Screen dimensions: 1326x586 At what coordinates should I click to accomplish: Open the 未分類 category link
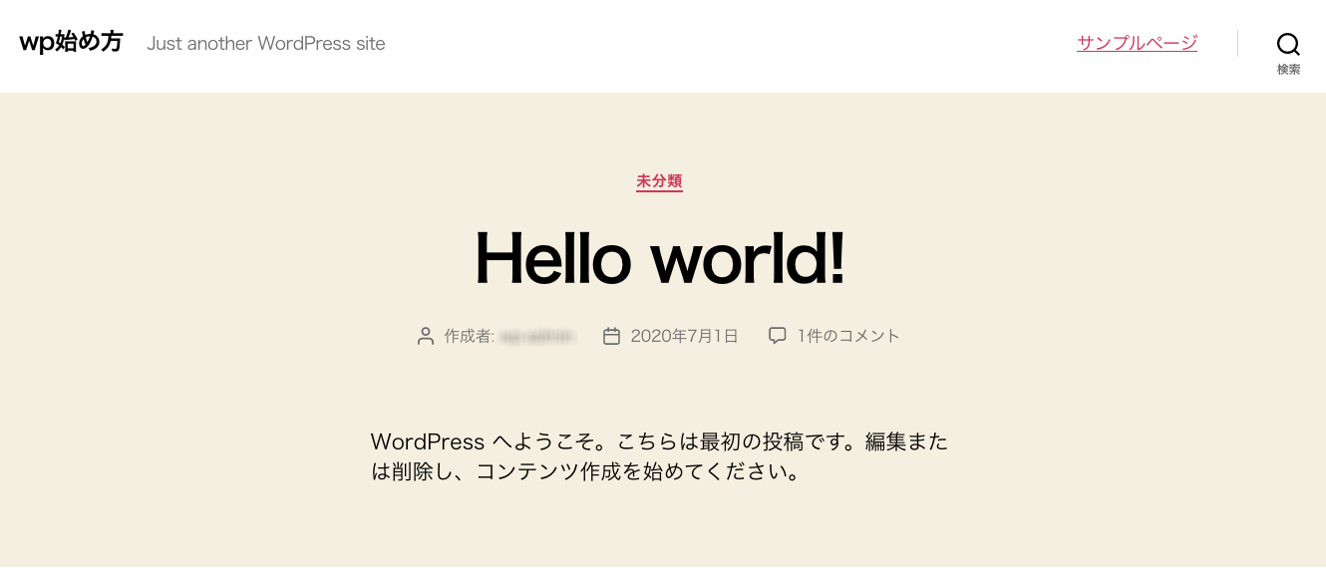(x=659, y=180)
